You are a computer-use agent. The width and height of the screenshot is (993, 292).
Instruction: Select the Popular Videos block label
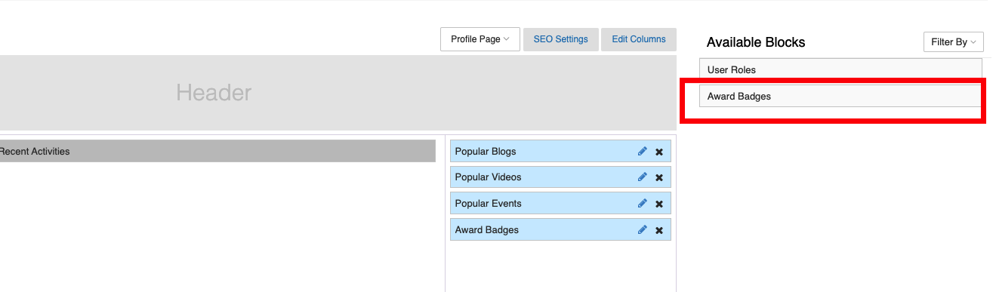click(488, 177)
